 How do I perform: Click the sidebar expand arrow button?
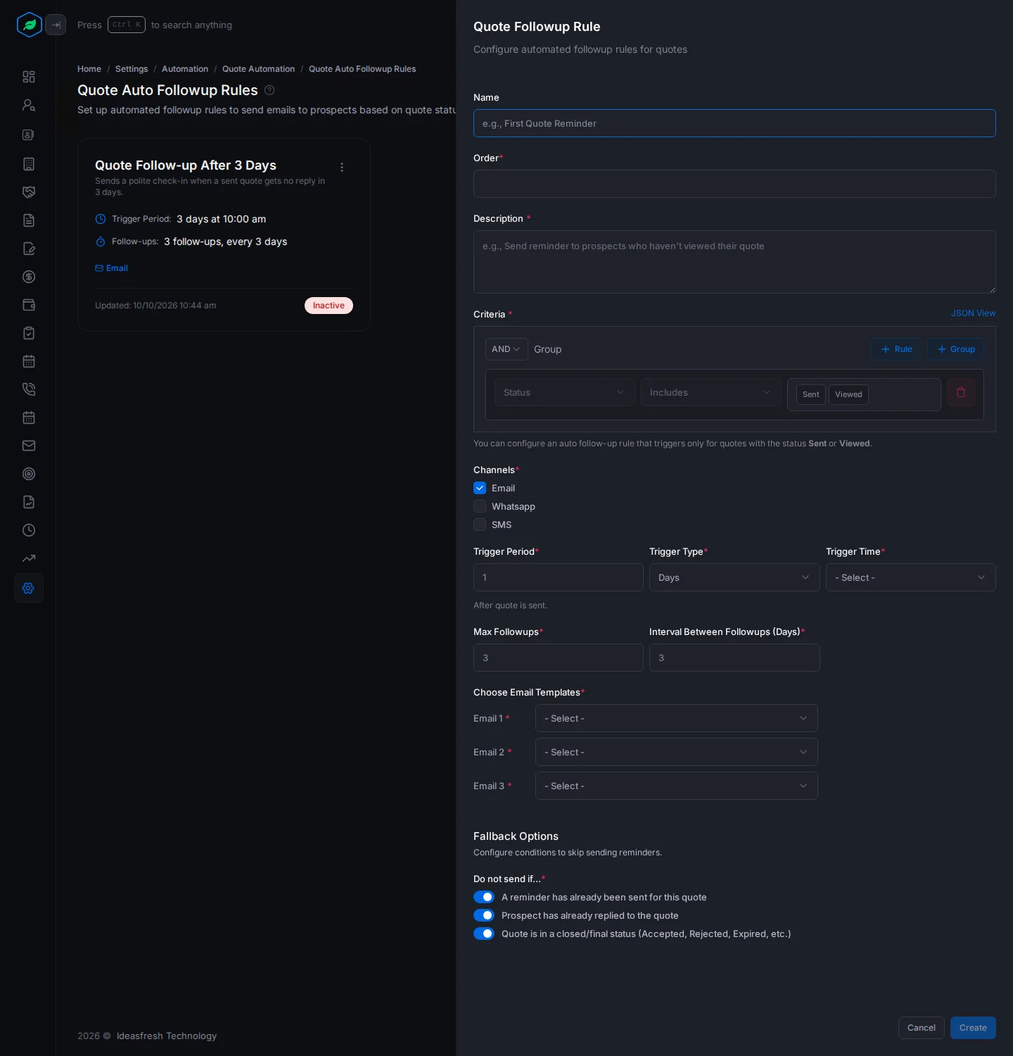56,25
